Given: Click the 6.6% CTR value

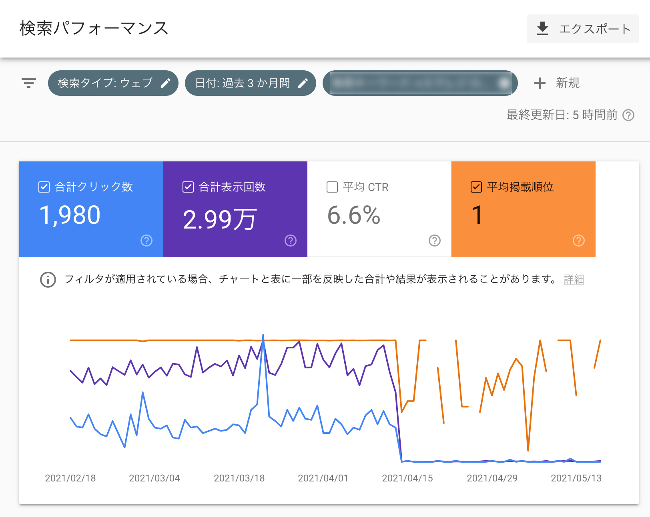Looking at the screenshot, I should (x=354, y=215).
